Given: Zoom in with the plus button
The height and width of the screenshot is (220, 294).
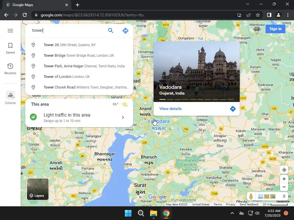Looking at the screenshot, I should (x=284, y=179).
